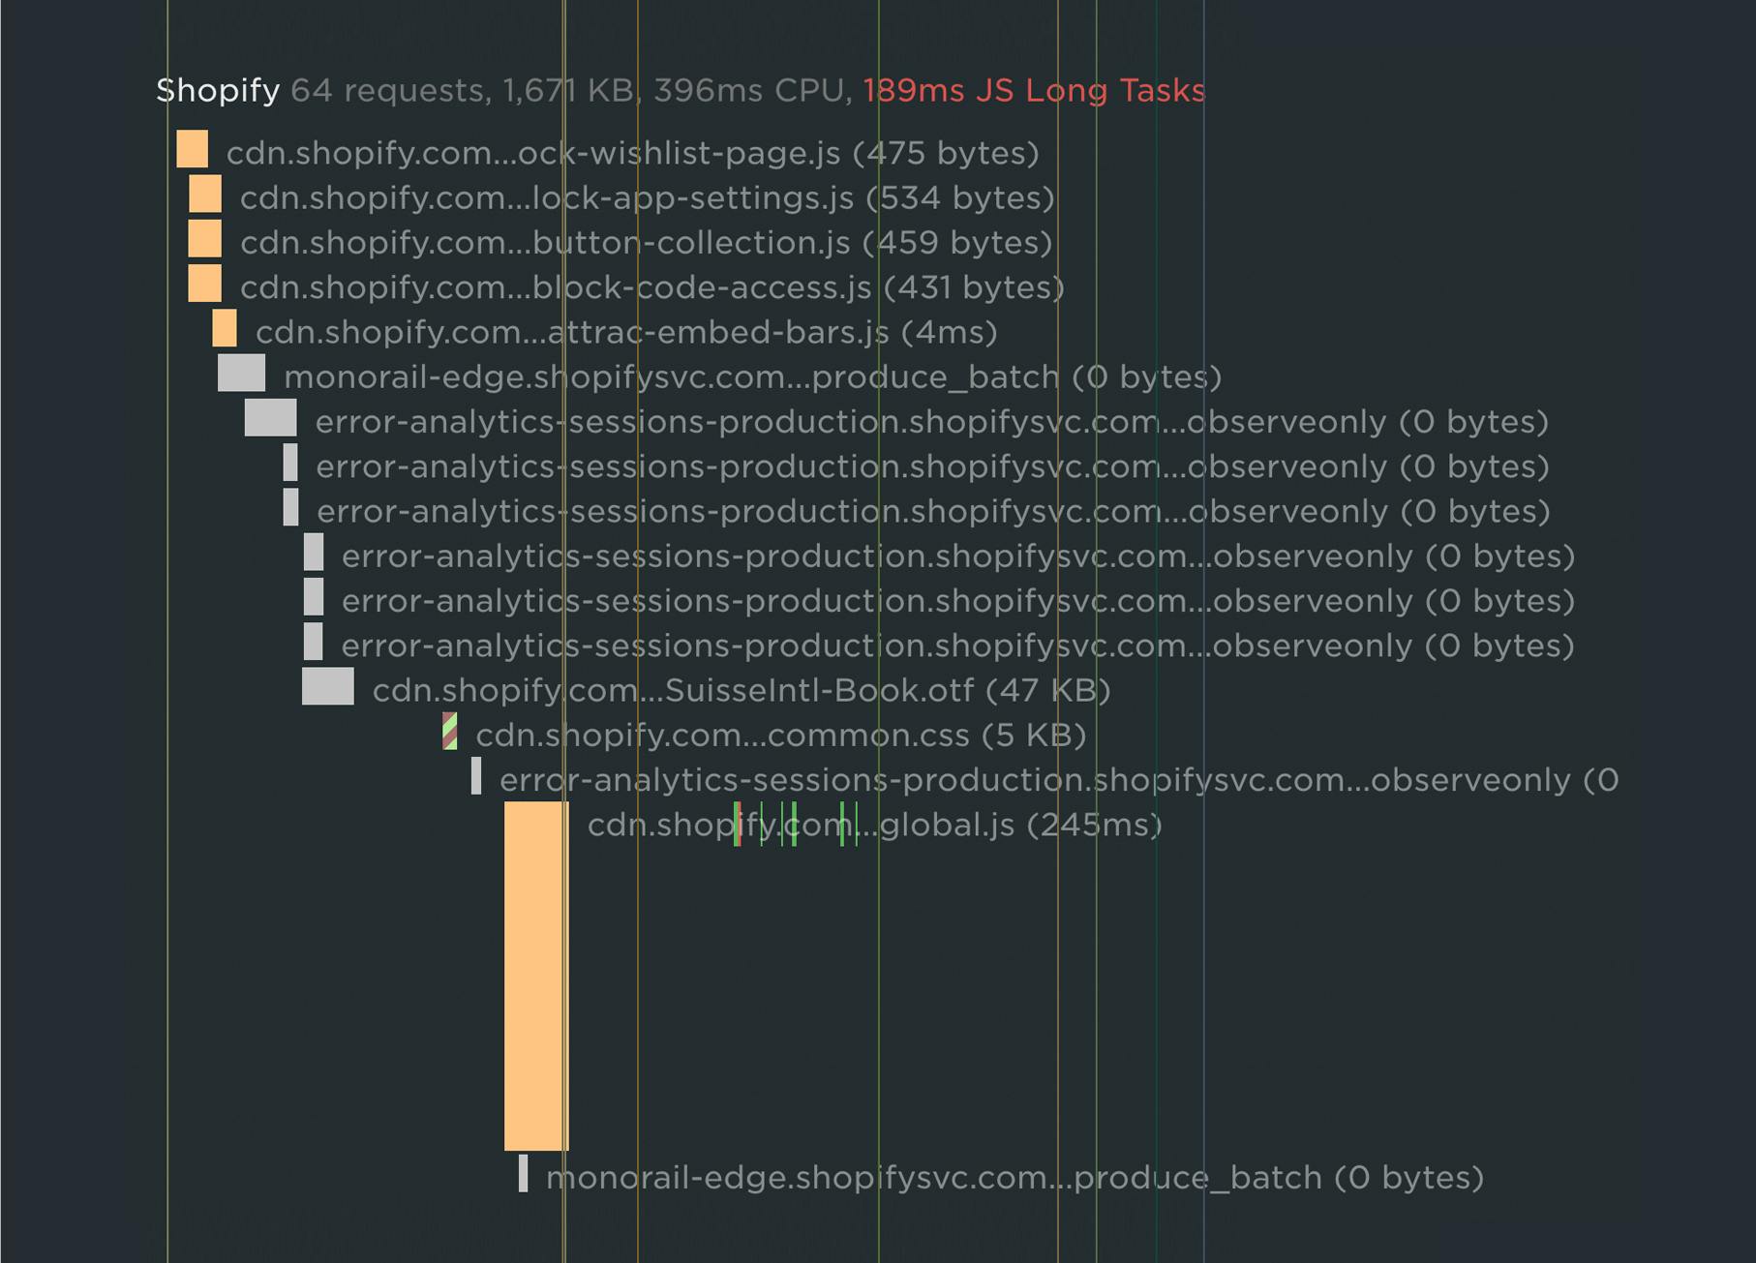The image size is (1756, 1263).
Task: Open the attrac-embed-bars.js (4ms) entry
Action: 625,332
